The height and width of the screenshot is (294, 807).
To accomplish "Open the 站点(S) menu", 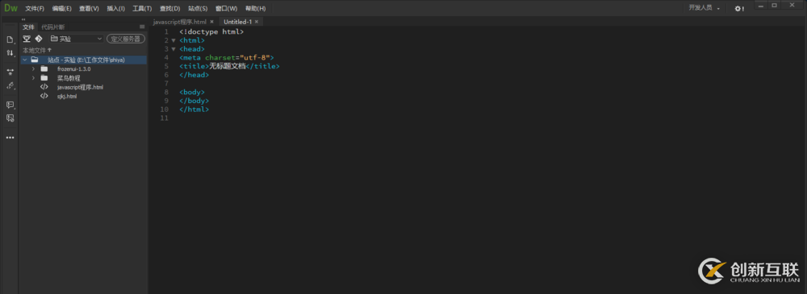I will (199, 9).
